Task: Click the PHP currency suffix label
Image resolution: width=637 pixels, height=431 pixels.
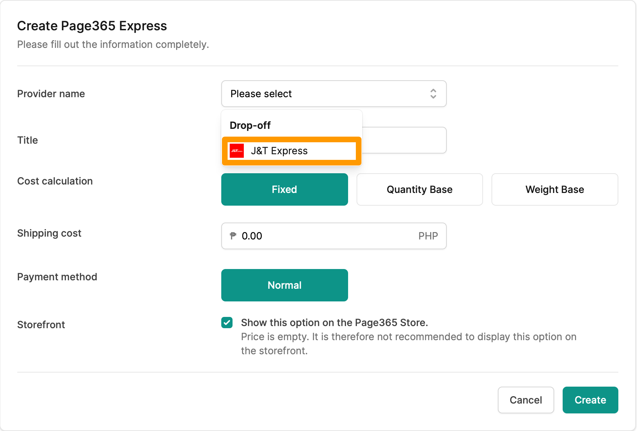Action: click(428, 236)
